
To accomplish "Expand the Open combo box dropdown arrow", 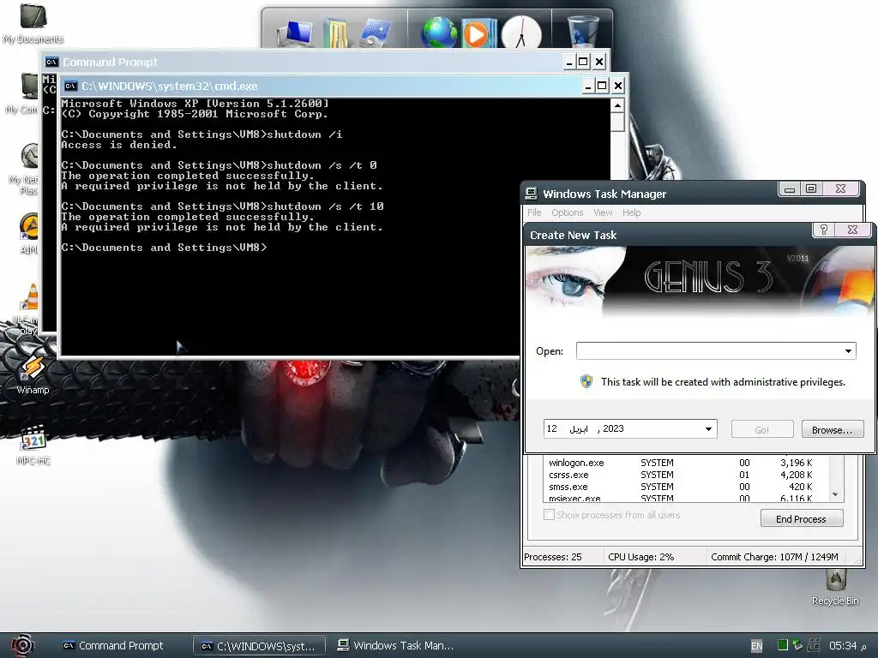I will point(848,350).
